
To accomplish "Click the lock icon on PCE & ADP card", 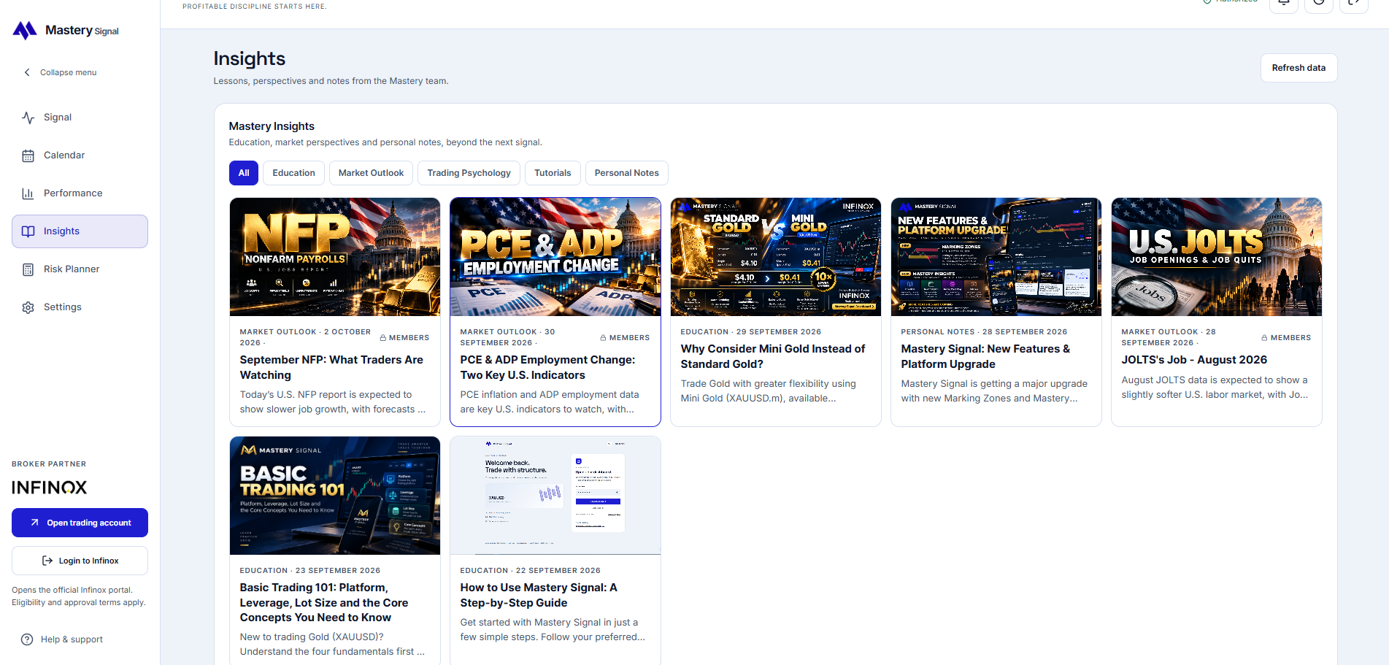I will point(604,338).
